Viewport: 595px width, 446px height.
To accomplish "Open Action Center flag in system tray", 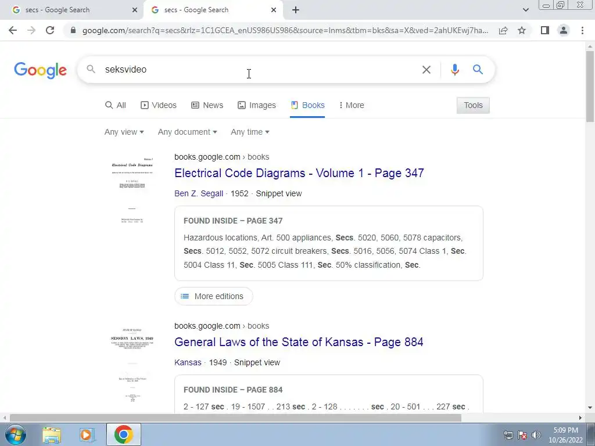I will (x=522, y=435).
